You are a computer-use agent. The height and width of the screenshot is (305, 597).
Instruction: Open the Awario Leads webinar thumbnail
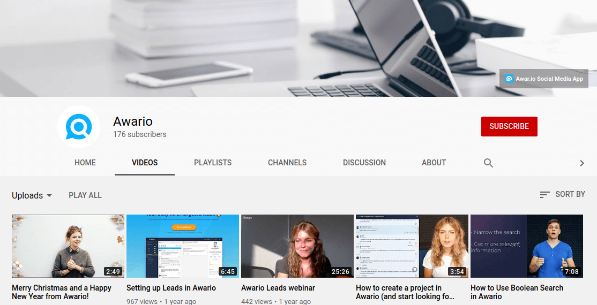point(297,246)
